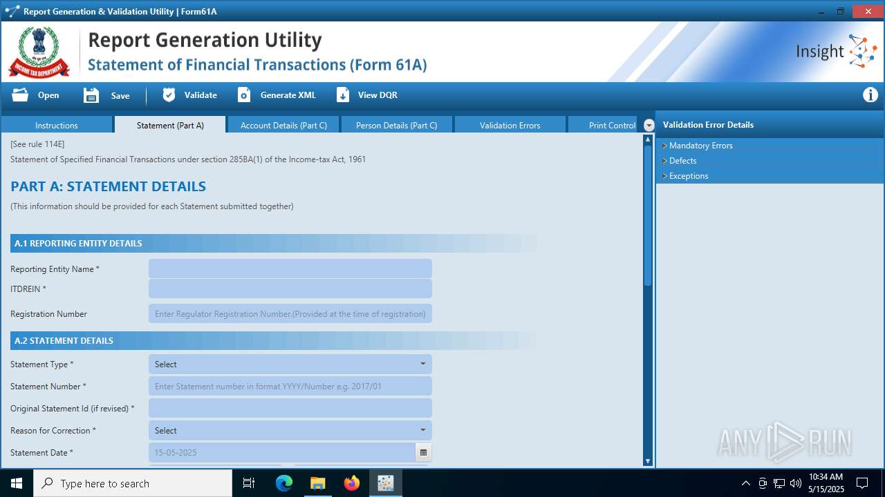
Task: Click the Insight logo
Action: click(x=837, y=52)
